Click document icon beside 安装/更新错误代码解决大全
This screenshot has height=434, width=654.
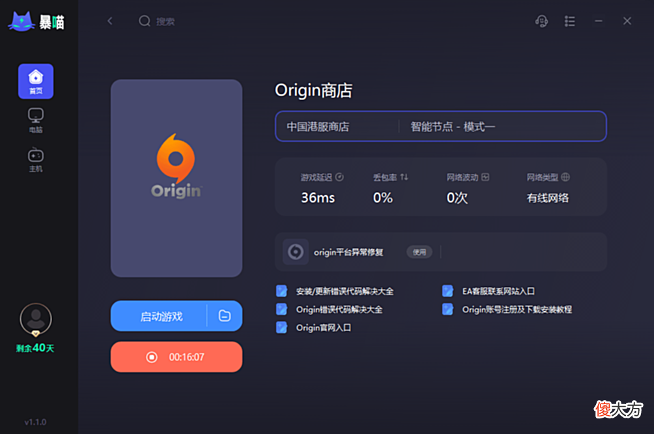click(x=281, y=291)
